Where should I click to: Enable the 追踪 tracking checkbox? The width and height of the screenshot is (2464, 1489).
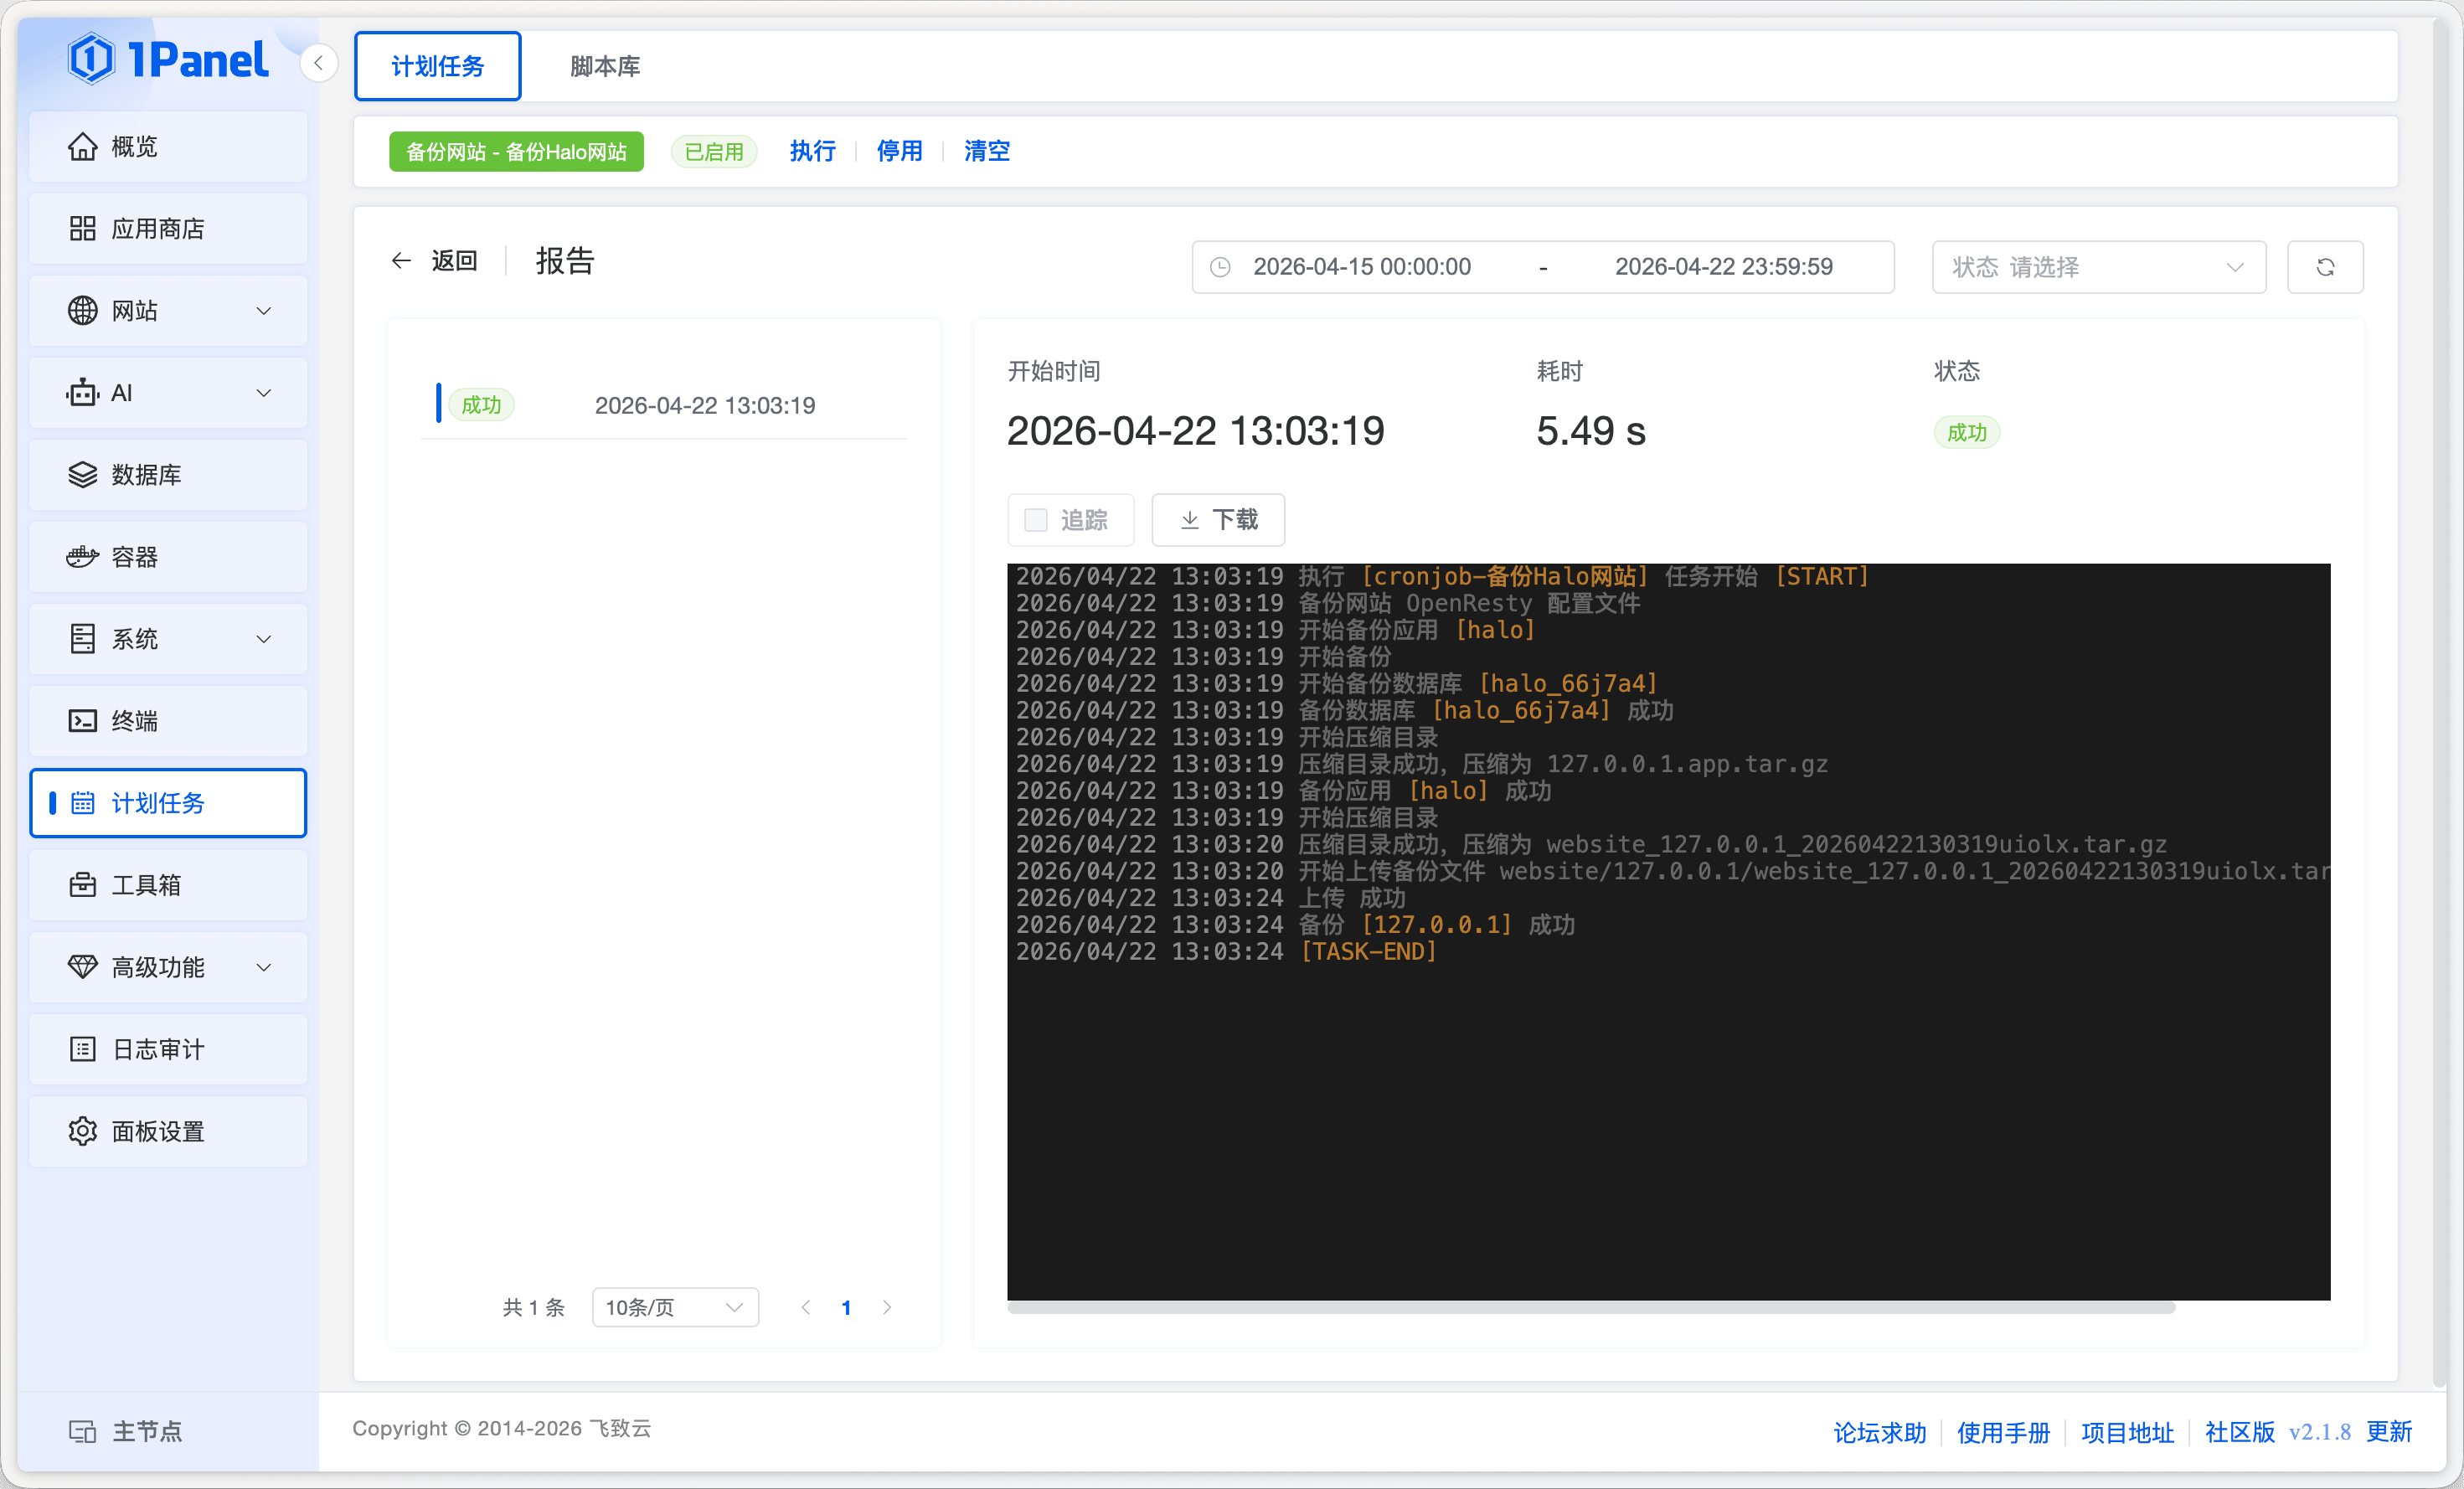(1036, 520)
